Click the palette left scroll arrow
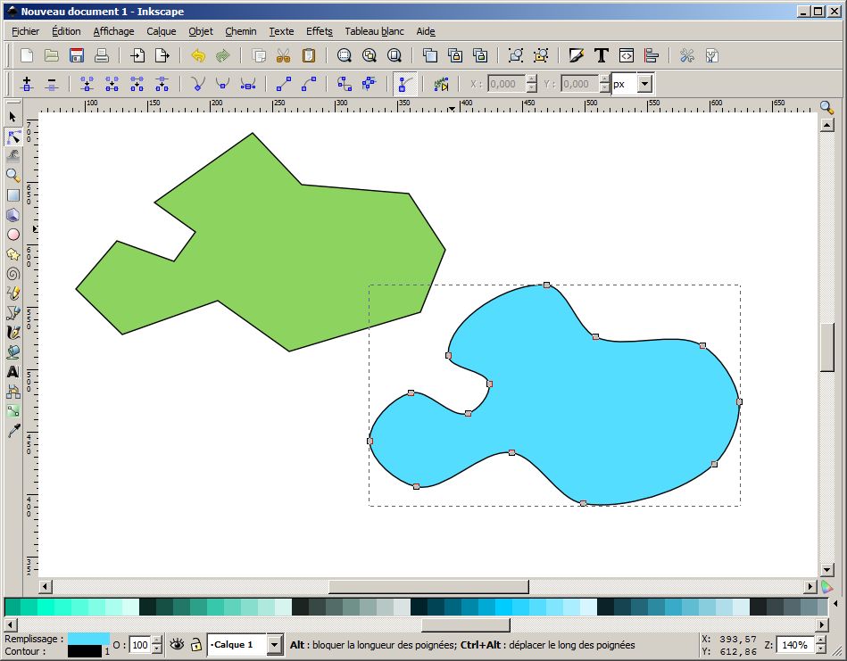847x661 pixels. pos(9,624)
